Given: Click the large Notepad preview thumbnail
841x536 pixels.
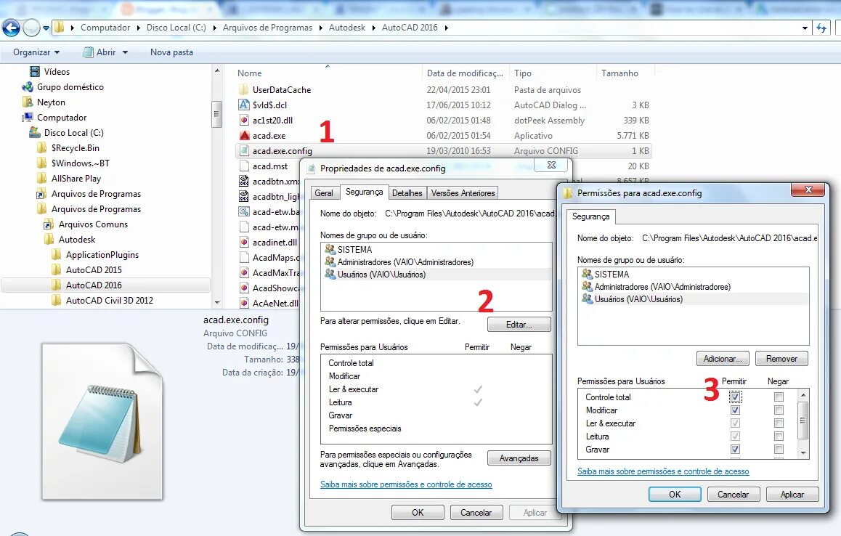Looking at the screenshot, I should point(102,421).
